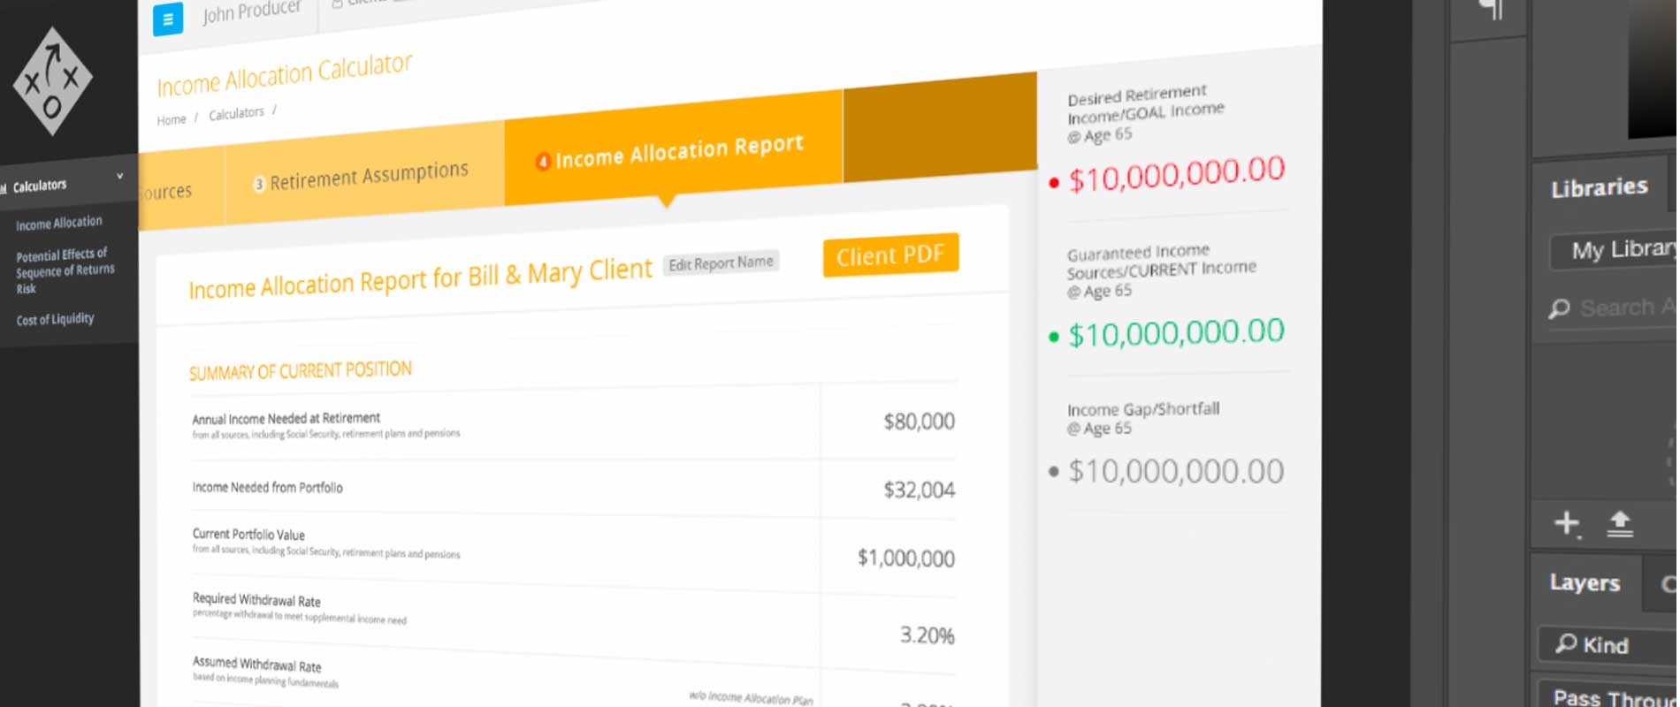Open the My Library dropdown

click(1618, 250)
